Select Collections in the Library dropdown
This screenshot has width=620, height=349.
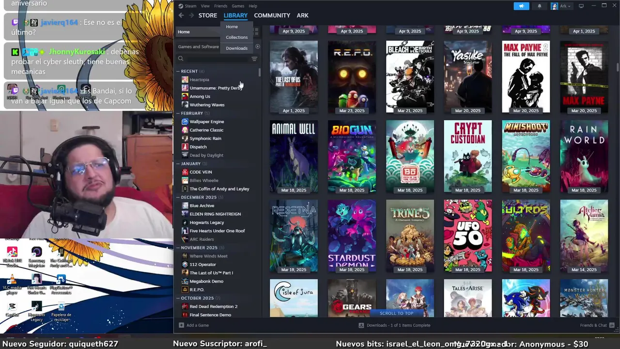pos(237,37)
